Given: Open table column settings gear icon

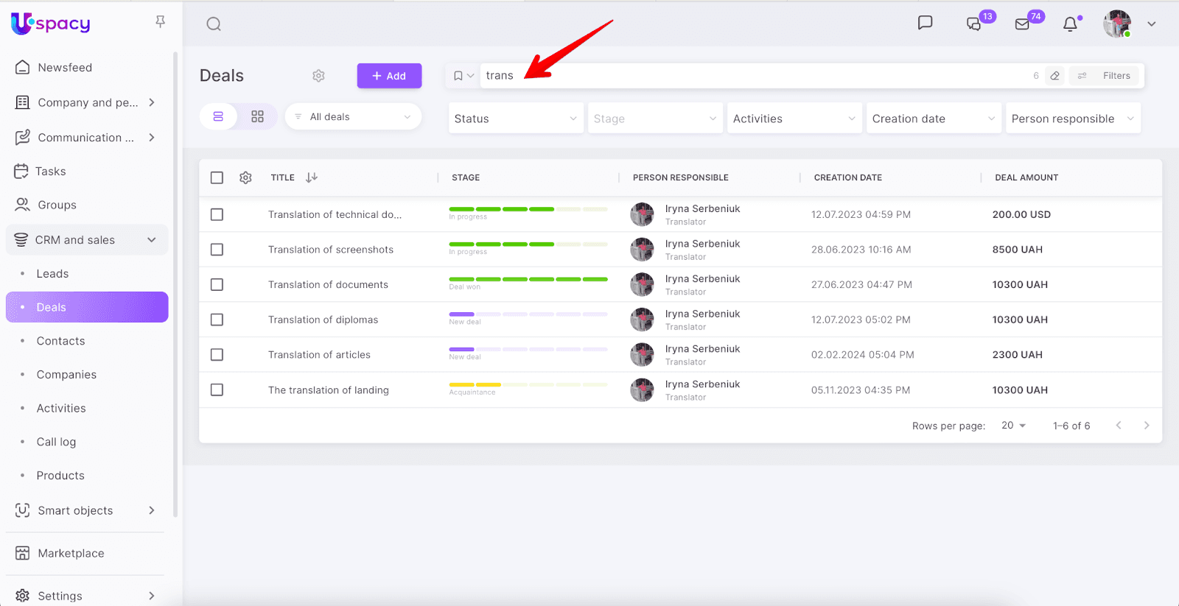Looking at the screenshot, I should click(245, 177).
